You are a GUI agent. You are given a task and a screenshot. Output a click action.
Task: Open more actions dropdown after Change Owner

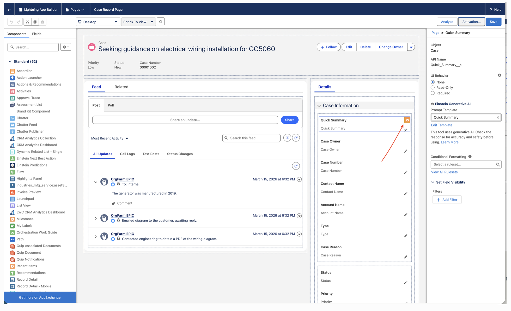click(x=411, y=47)
